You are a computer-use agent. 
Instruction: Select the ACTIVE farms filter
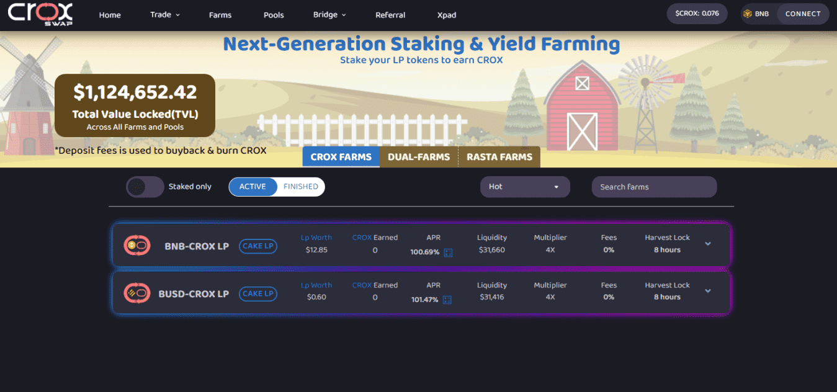[253, 187]
